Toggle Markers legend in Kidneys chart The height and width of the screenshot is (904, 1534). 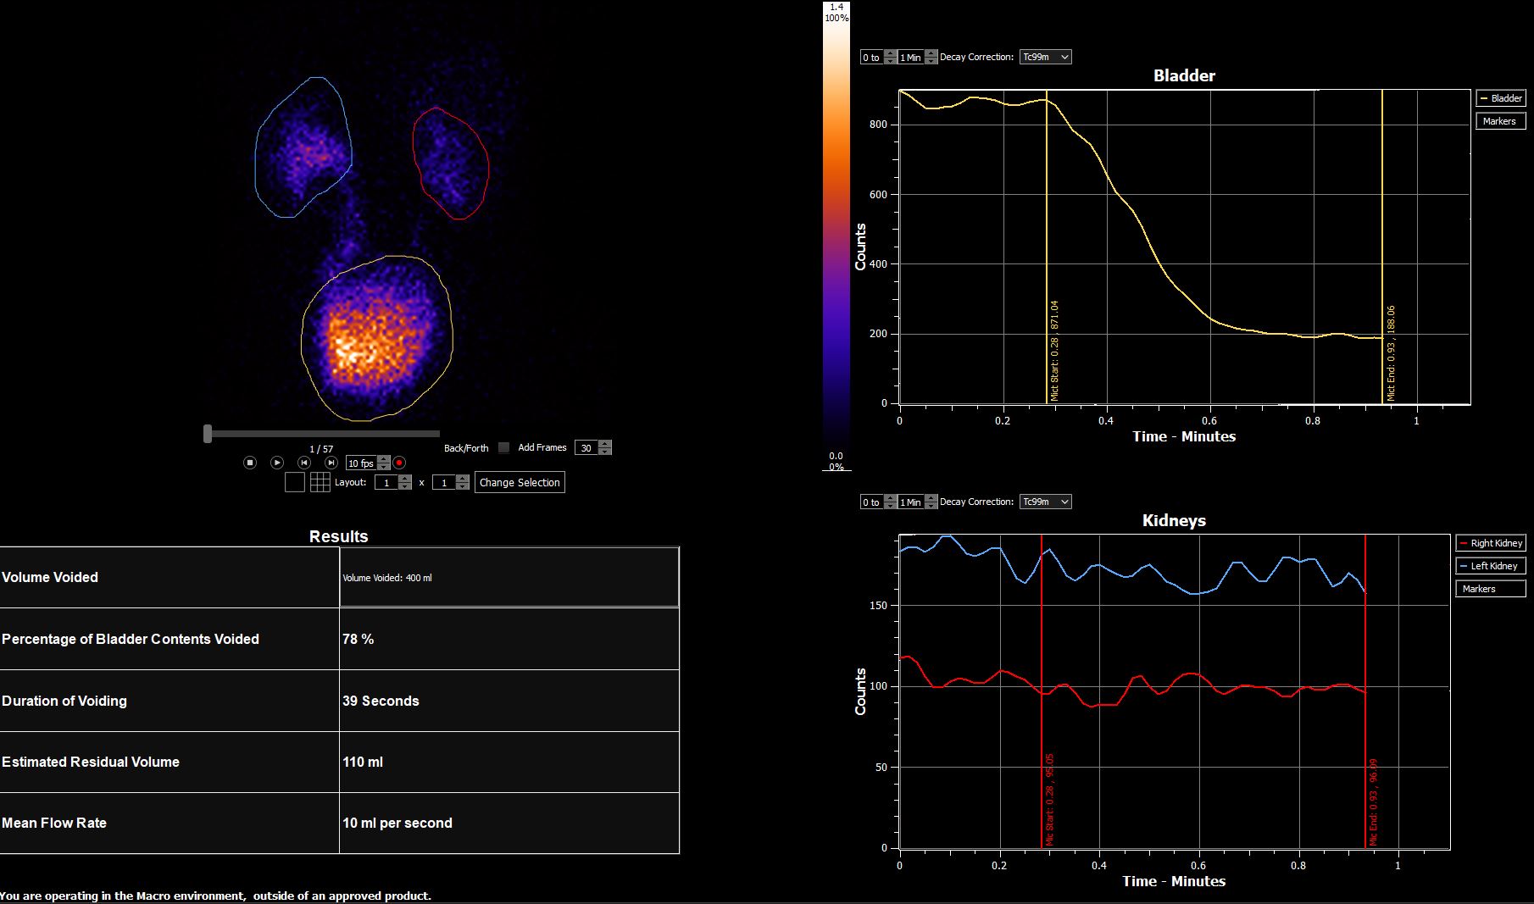click(1491, 589)
